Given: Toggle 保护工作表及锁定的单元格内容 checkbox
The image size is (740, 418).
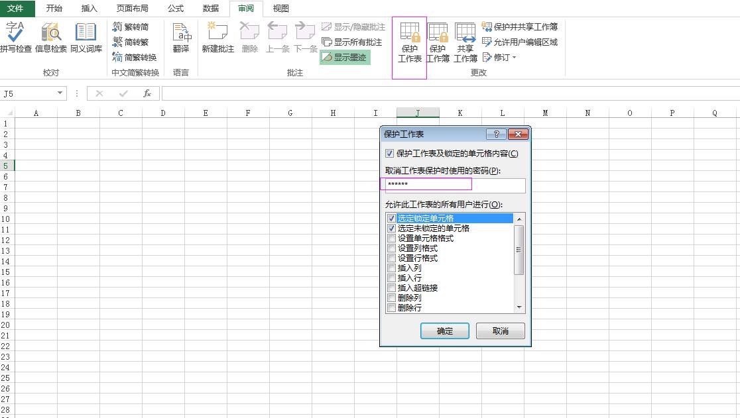Looking at the screenshot, I should pyautogui.click(x=389, y=154).
